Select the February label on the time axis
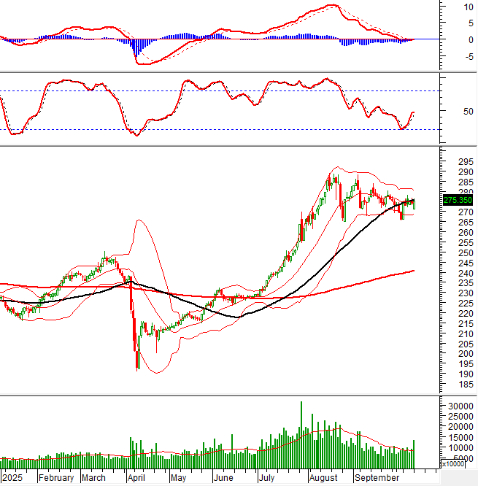478x486 pixels. point(56,478)
